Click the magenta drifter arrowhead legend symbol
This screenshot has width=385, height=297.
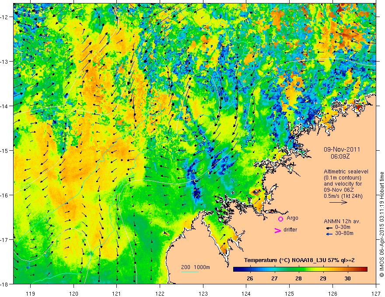click(277, 230)
